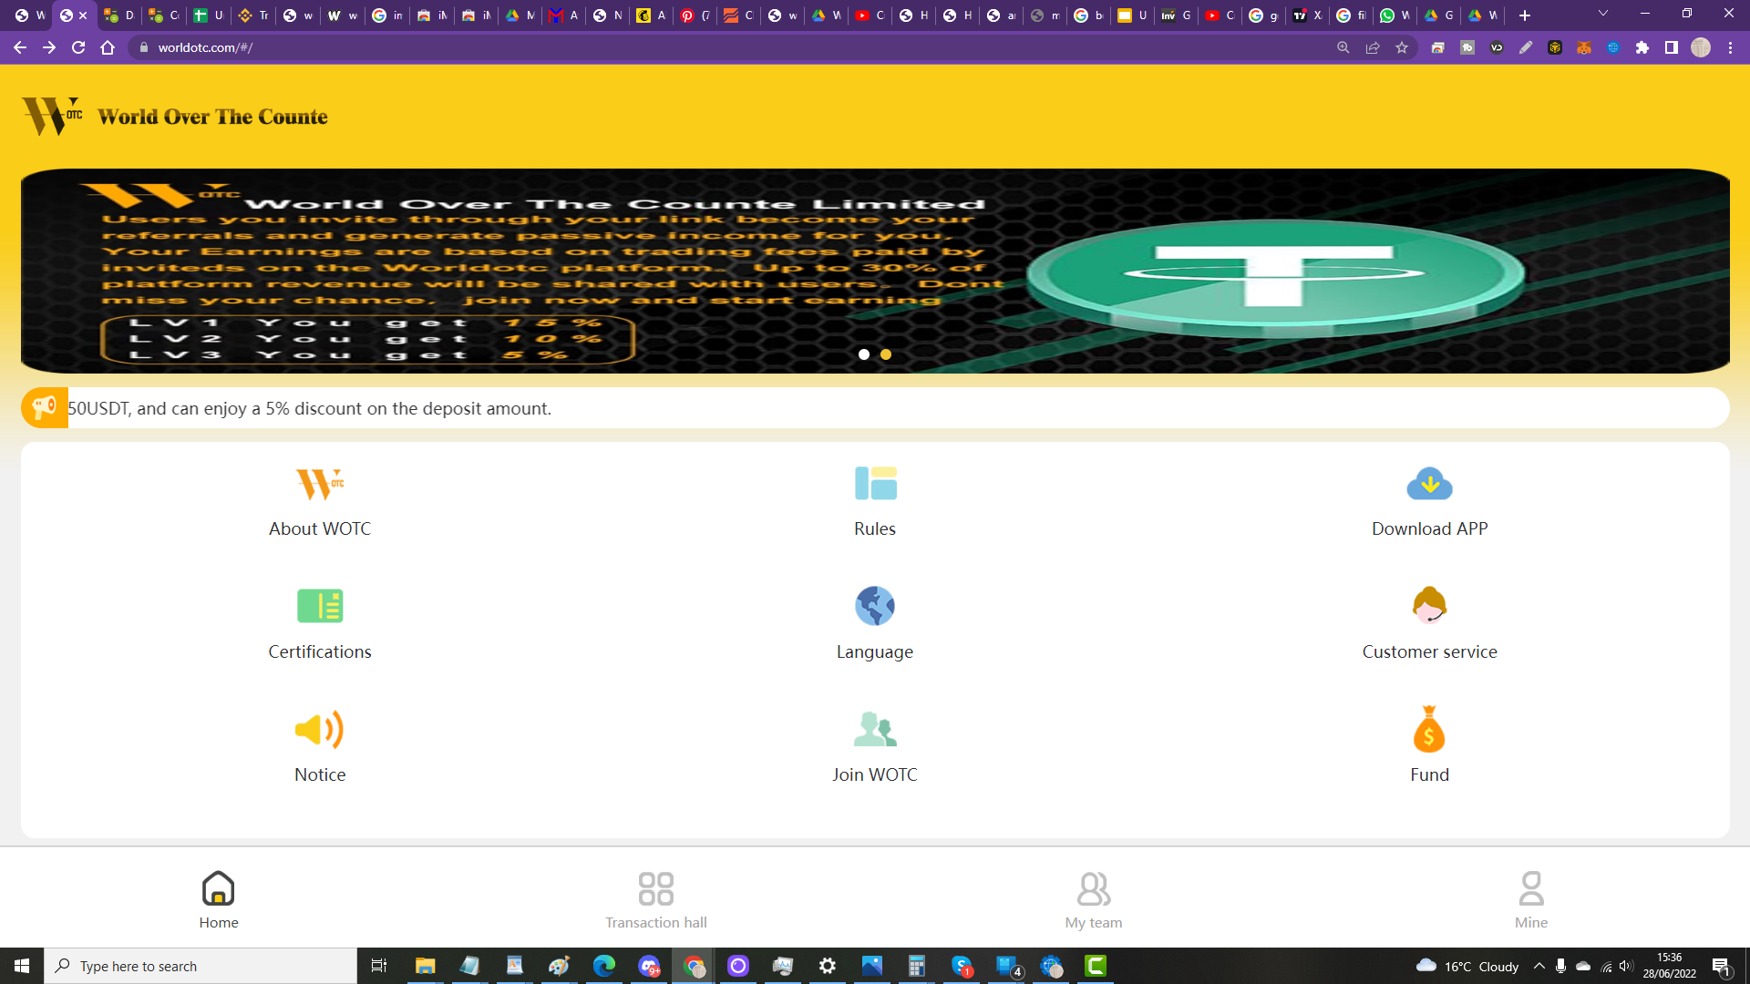Click the scrolling 50USDT discount notice
This screenshot has width=1750, height=984.
click(x=310, y=408)
